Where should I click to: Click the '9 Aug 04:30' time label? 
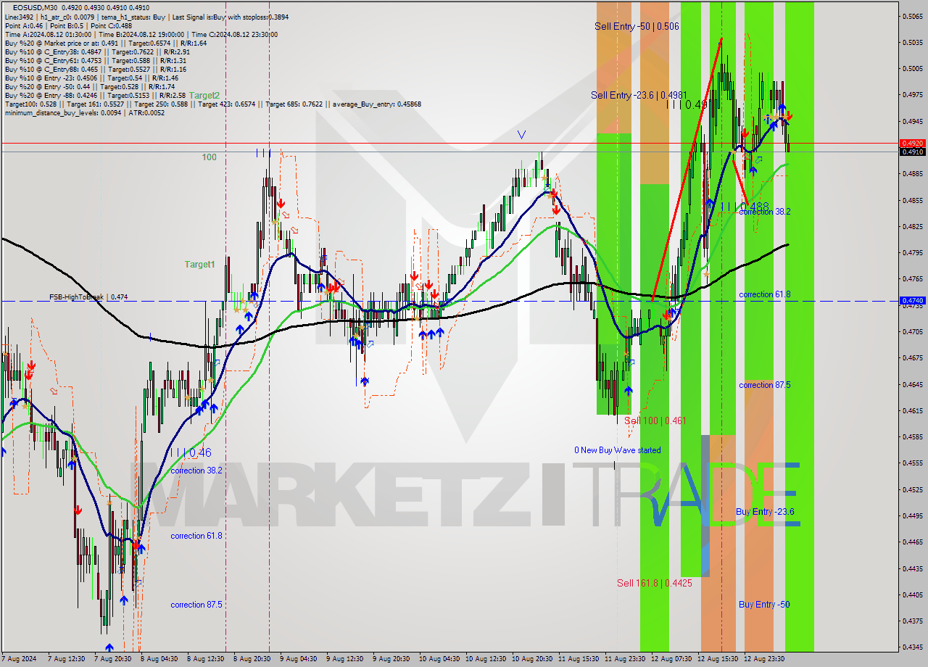298,659
